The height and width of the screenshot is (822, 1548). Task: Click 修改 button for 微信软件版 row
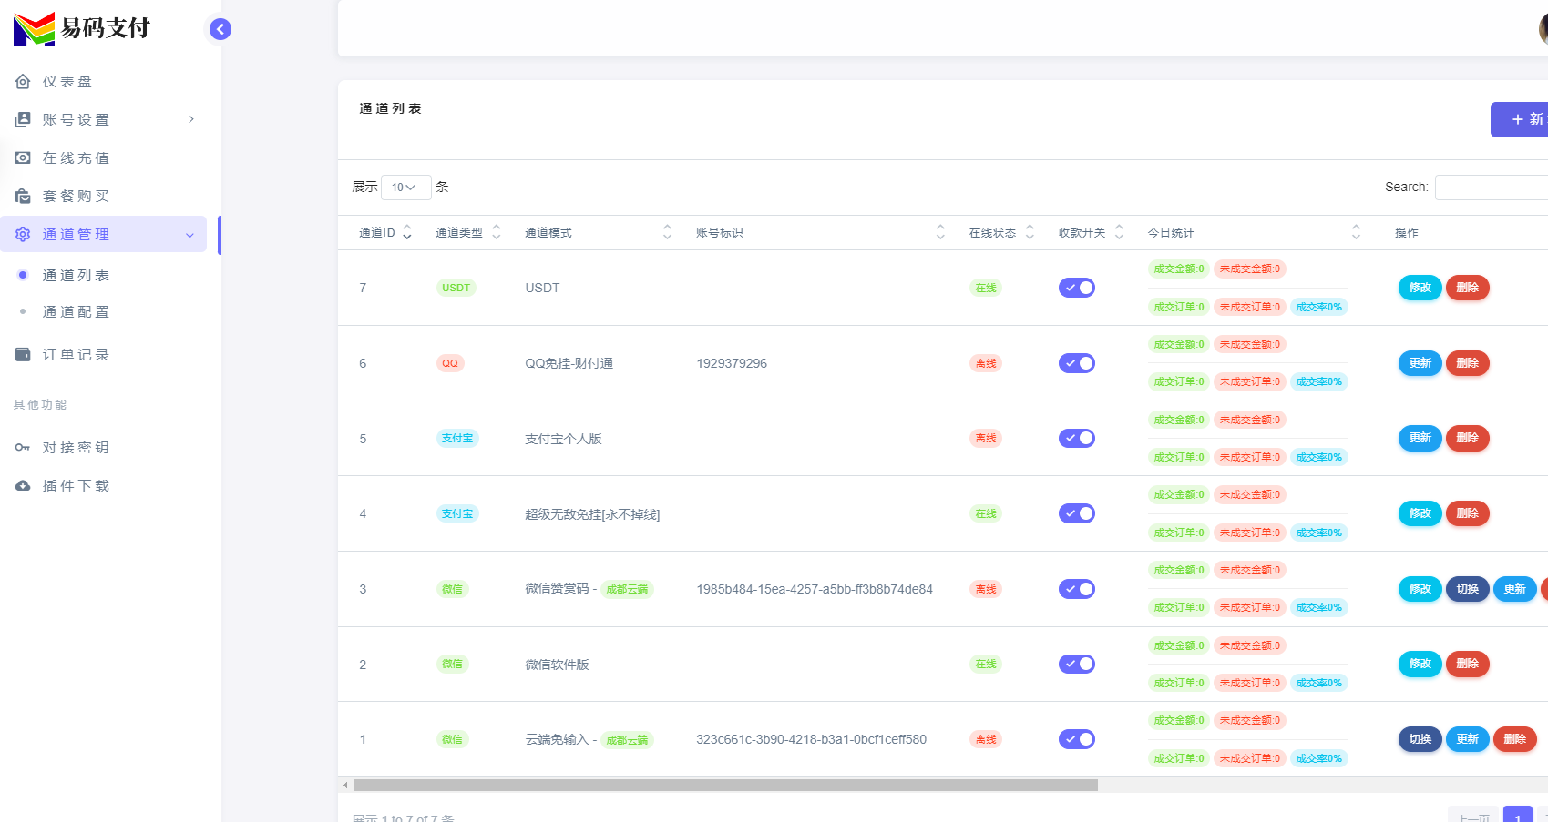1420,664
